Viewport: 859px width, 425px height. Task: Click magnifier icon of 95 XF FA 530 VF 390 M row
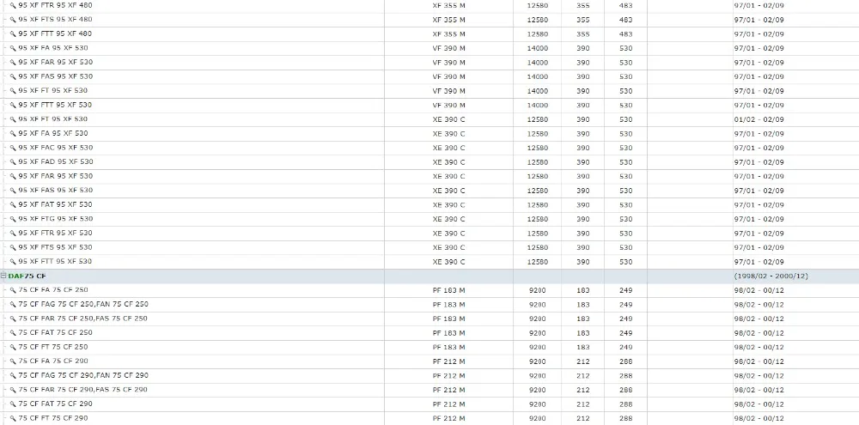13,47
